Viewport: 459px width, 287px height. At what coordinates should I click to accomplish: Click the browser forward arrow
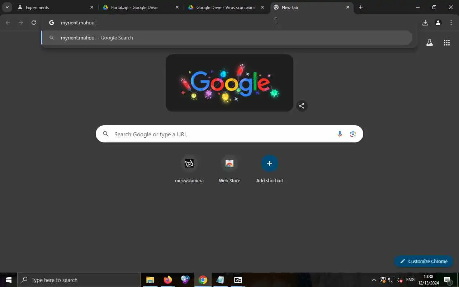click(x=21, y=23)
